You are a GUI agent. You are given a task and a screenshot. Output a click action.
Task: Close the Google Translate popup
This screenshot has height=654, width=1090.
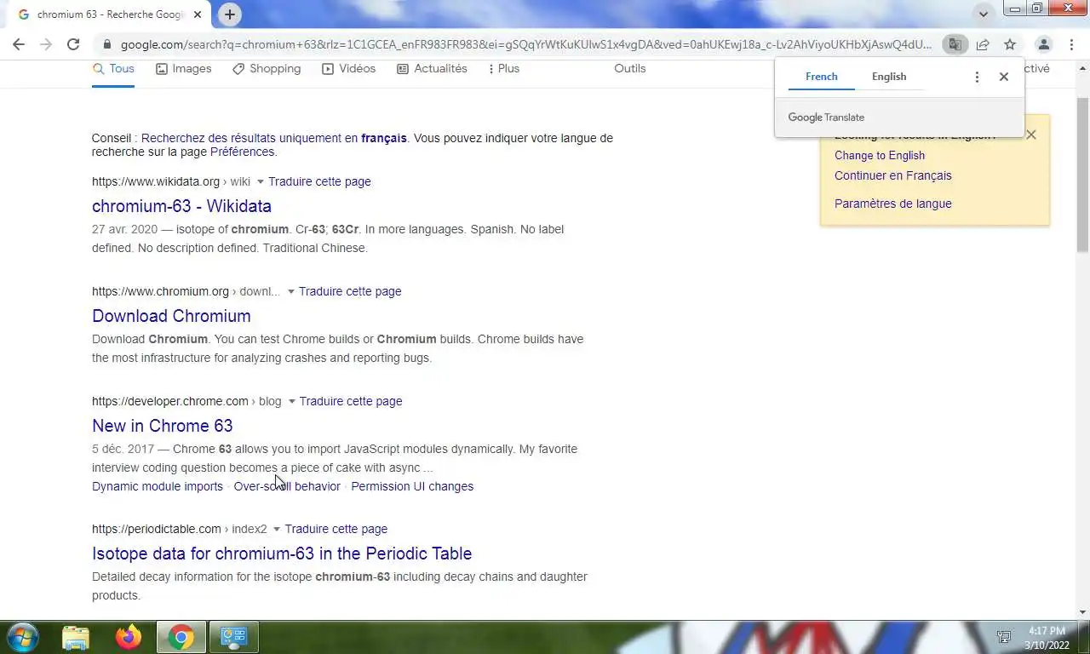coord(1004,77)
